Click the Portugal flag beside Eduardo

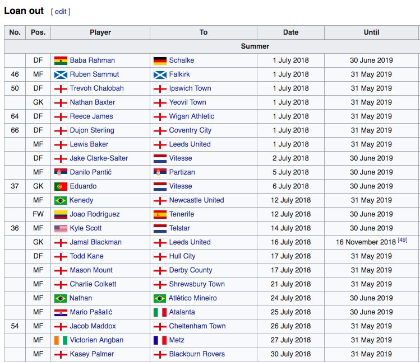point(61,187)
